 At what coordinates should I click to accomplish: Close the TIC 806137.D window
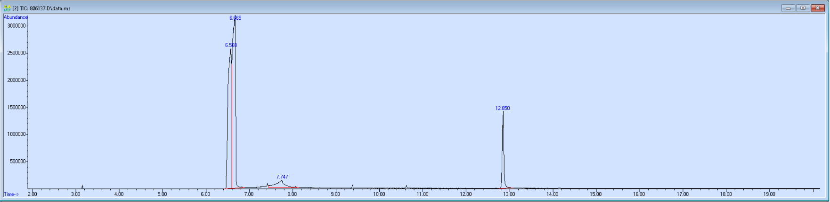(x=818, y=8)
